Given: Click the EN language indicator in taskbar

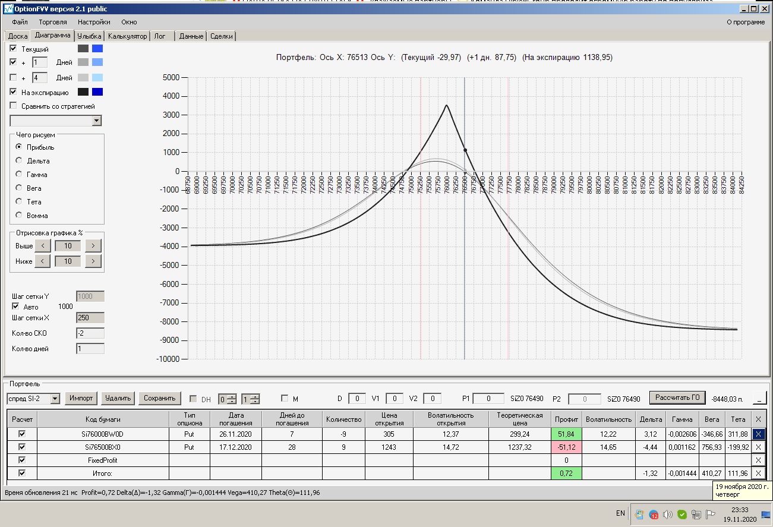Looking at the screenshot, I should pos(620,513).
